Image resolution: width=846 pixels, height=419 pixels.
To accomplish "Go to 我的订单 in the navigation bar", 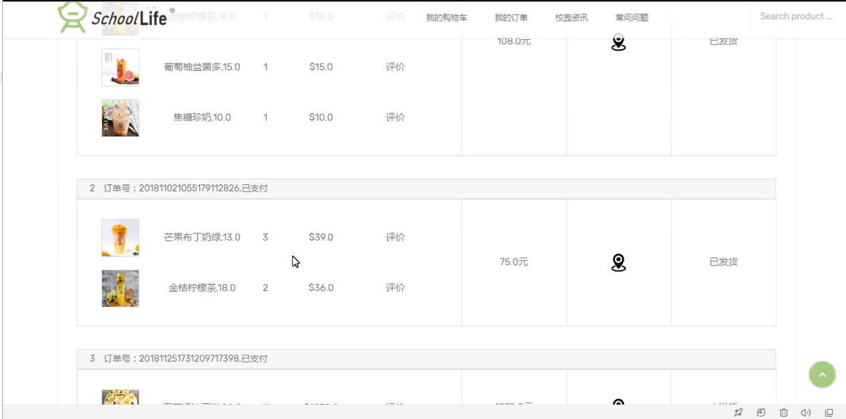I will click(x=511, y=18).
